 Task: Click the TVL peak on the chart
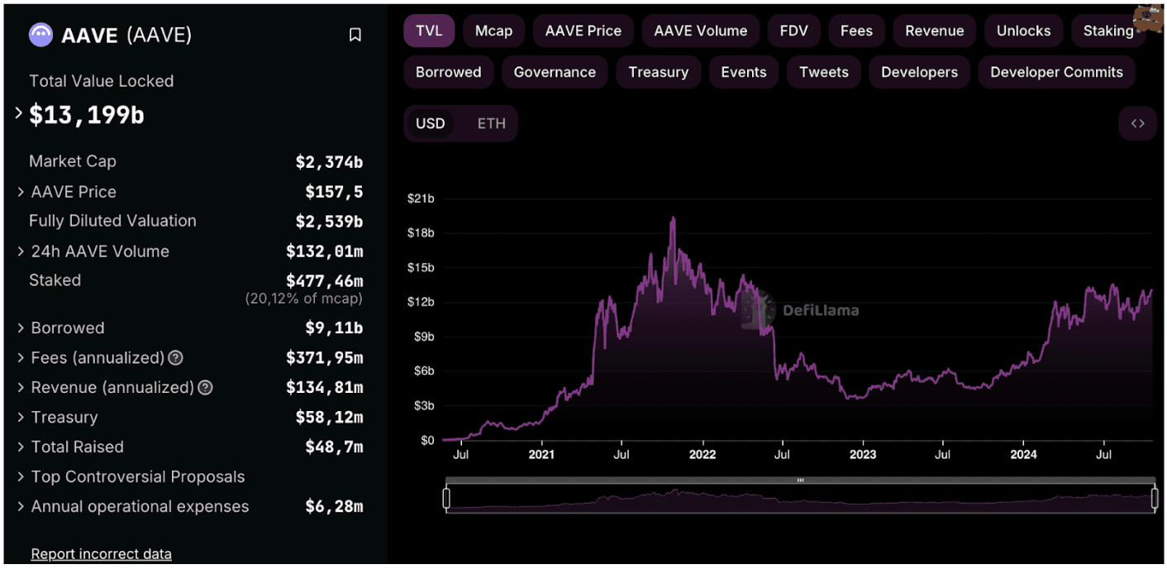[673, 219]
